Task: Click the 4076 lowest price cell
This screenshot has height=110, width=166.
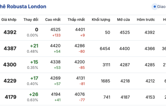Action: click(80, 94)
